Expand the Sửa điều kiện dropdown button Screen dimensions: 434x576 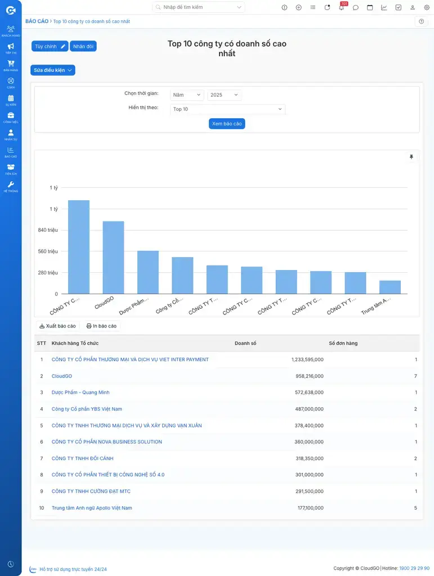click(53, 70)
